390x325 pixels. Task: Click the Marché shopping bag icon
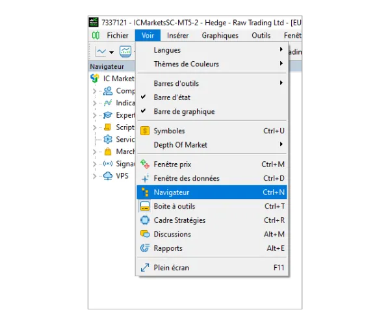tap(108, 151)
